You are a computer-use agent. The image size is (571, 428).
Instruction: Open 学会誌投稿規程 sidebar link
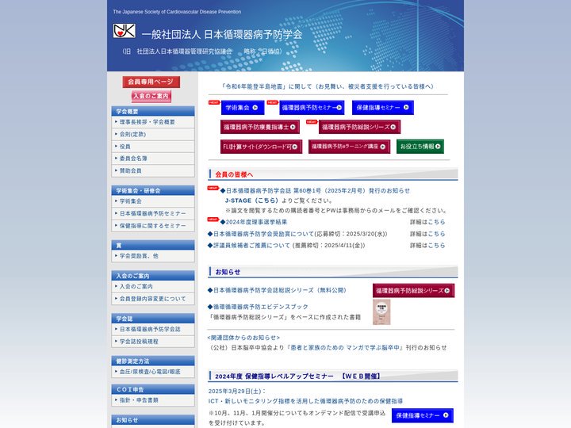(153, 342)
